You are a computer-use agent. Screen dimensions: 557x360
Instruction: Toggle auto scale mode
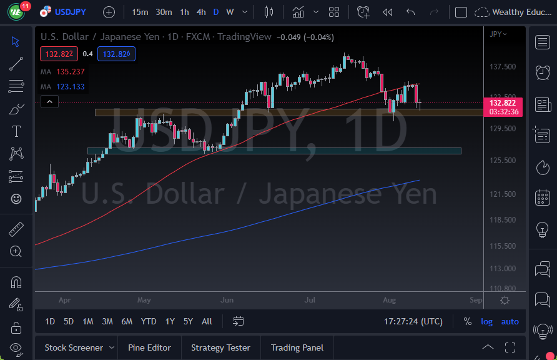(510, 322)
